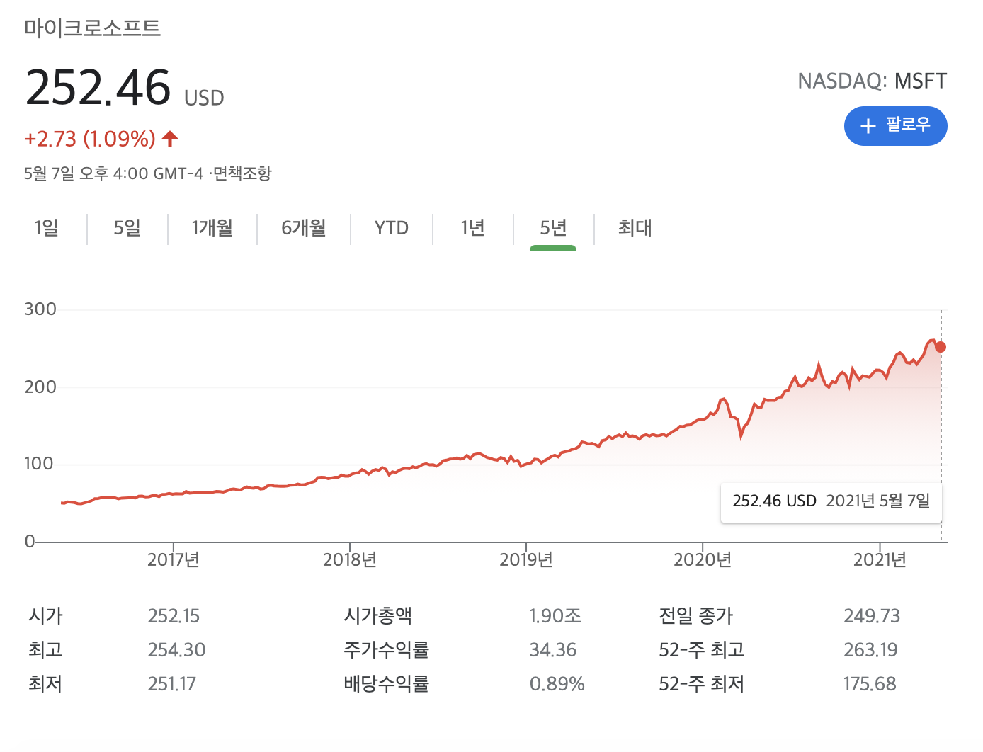The width and height of the screenshot is (983, 752).
Task: Click the 5월 7일 오후 4:00 timestamp
Action: pos(113,173)
